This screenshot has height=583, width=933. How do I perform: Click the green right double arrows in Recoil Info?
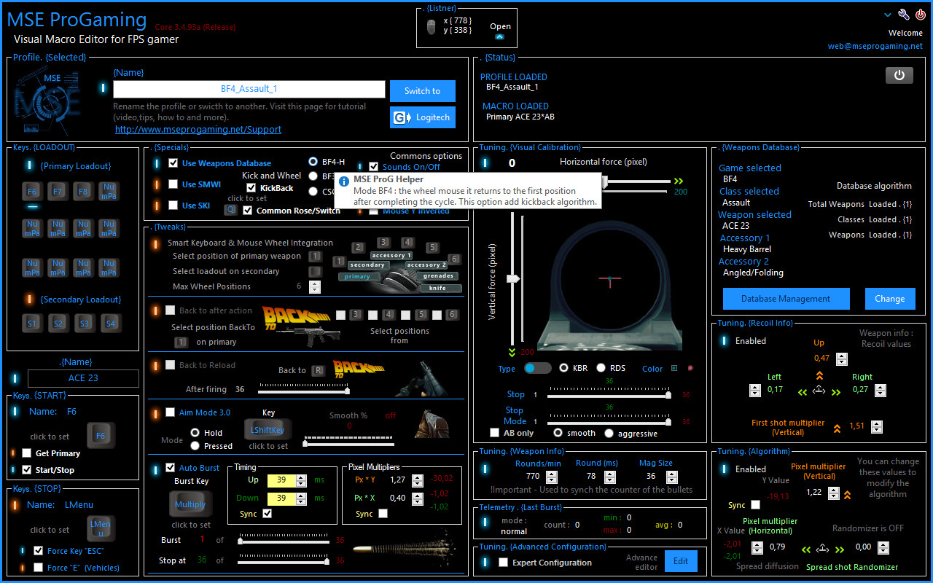(835, 391)
